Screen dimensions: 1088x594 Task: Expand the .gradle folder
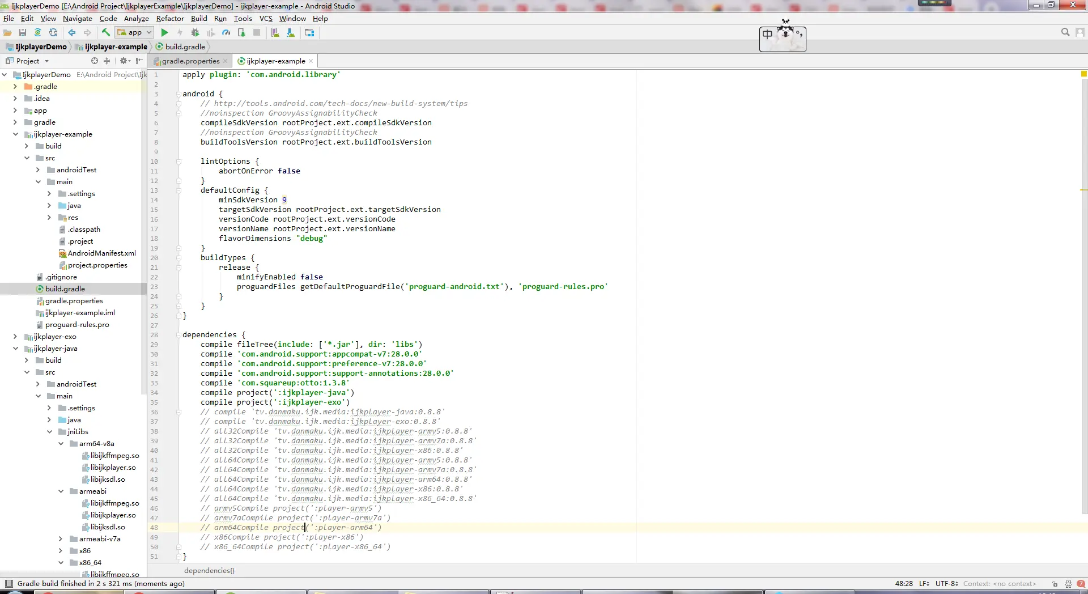(15, 87)
